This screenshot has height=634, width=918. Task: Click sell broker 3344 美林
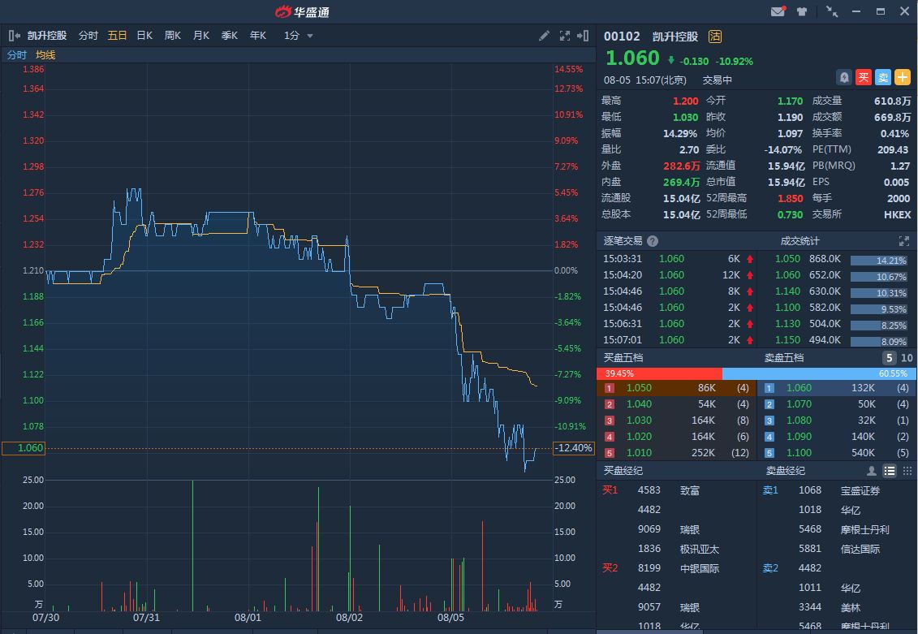830,607
